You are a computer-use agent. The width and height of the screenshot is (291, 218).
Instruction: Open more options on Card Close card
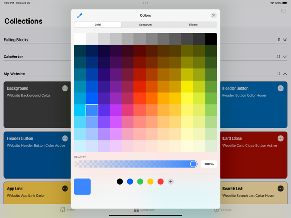point(280,138)
